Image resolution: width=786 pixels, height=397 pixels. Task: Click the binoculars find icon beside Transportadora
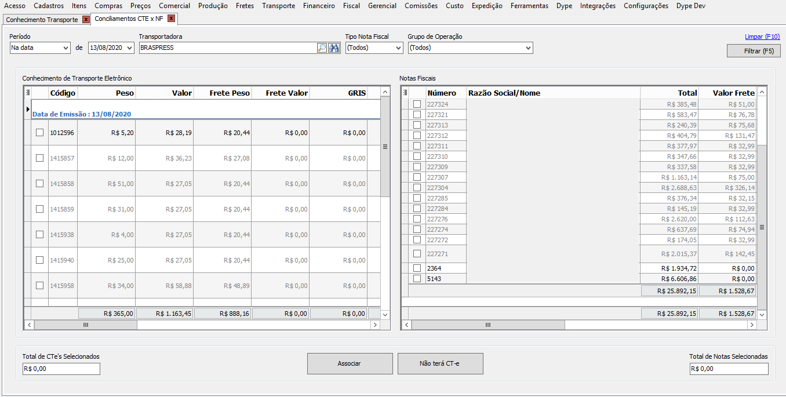point(334,48)
